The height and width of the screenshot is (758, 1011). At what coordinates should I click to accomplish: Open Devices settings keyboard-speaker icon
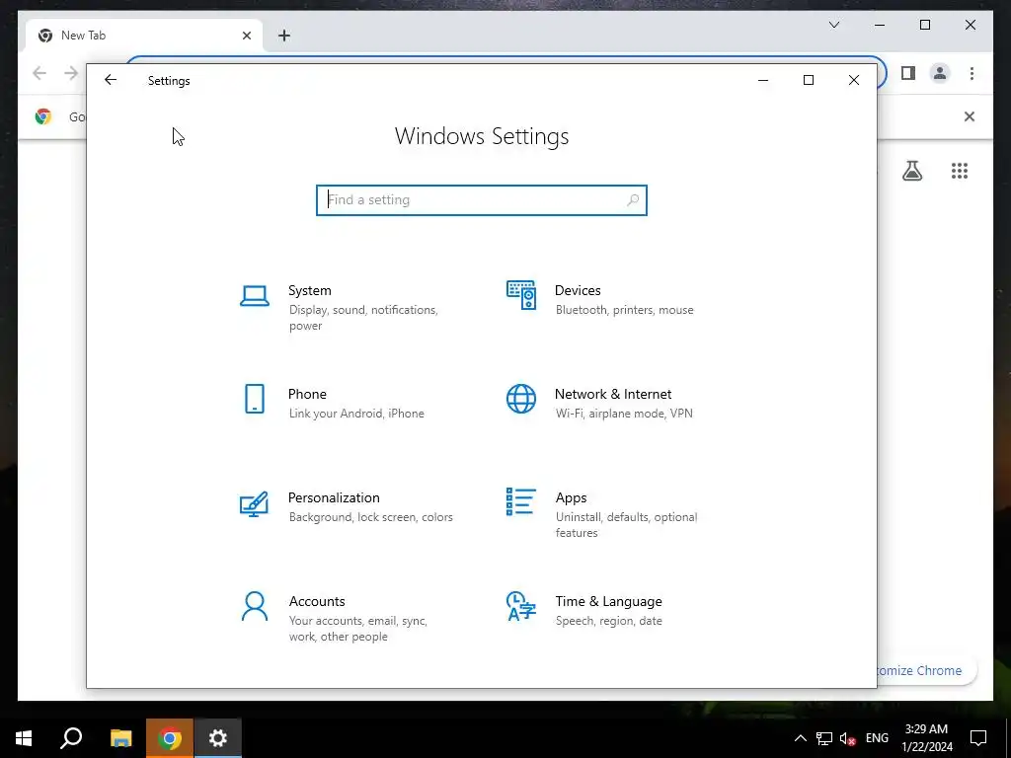click(521, 295)
